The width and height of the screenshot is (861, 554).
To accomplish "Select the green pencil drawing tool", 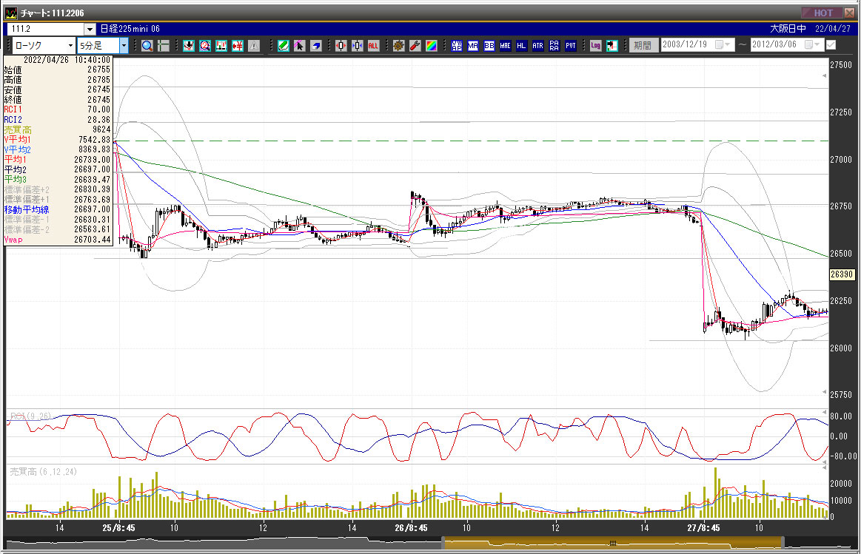I will tap(284, 46).
